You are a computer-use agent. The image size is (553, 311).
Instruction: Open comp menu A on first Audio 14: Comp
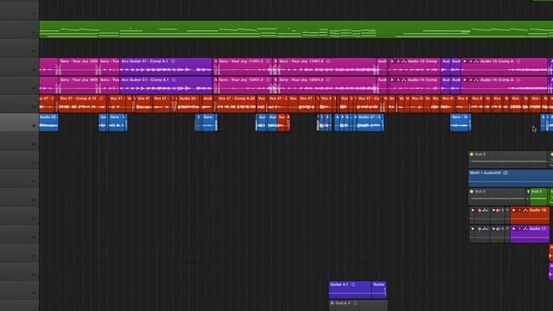pos(398,80)
